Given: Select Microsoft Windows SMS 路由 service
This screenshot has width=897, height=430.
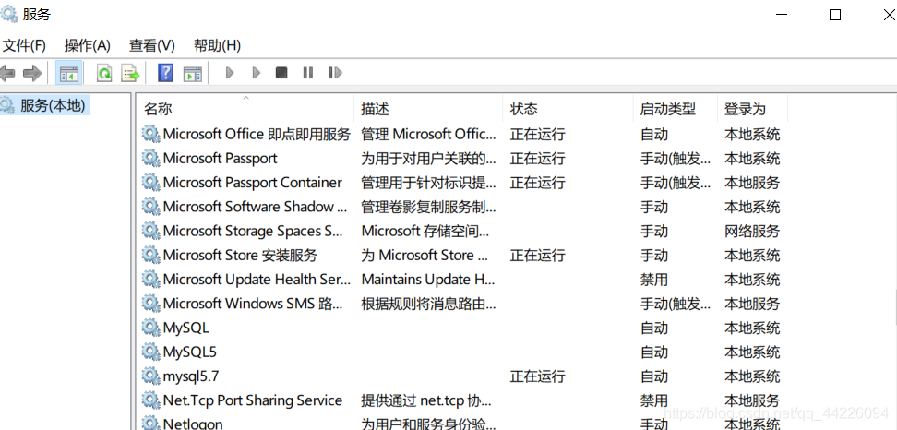Looking at the screenshot, I should click(x=253, y=303).
